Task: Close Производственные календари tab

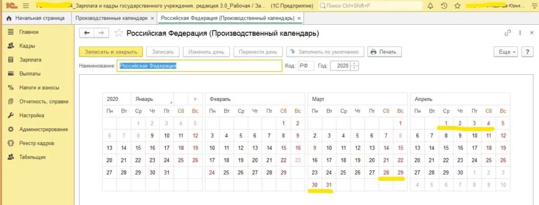Action: coord(153,18)
